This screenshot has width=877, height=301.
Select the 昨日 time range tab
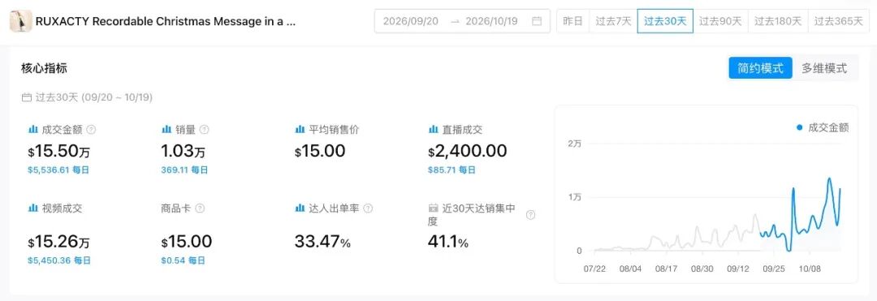[x=572, y=21]
